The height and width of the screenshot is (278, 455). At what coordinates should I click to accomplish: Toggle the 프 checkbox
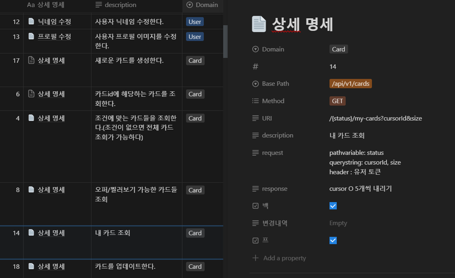(x=333, y=241)
